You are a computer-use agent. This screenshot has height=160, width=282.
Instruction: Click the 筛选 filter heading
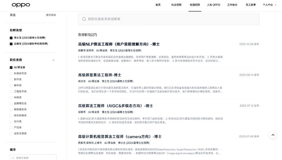pyautogui.click(x=13, y=15)
